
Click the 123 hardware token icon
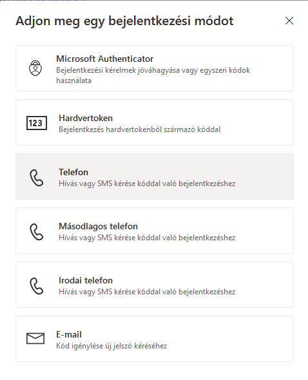[37, 123]
